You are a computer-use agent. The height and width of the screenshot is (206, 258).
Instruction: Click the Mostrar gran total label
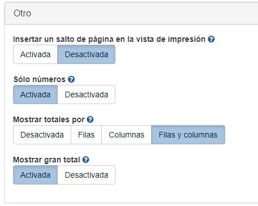click(x=46, y=160)
